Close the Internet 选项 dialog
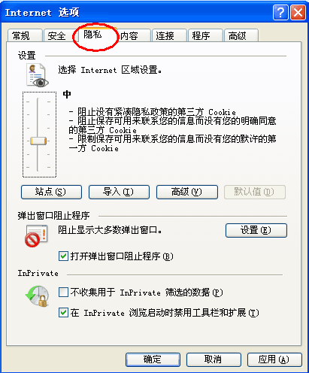 coord(298,12)
